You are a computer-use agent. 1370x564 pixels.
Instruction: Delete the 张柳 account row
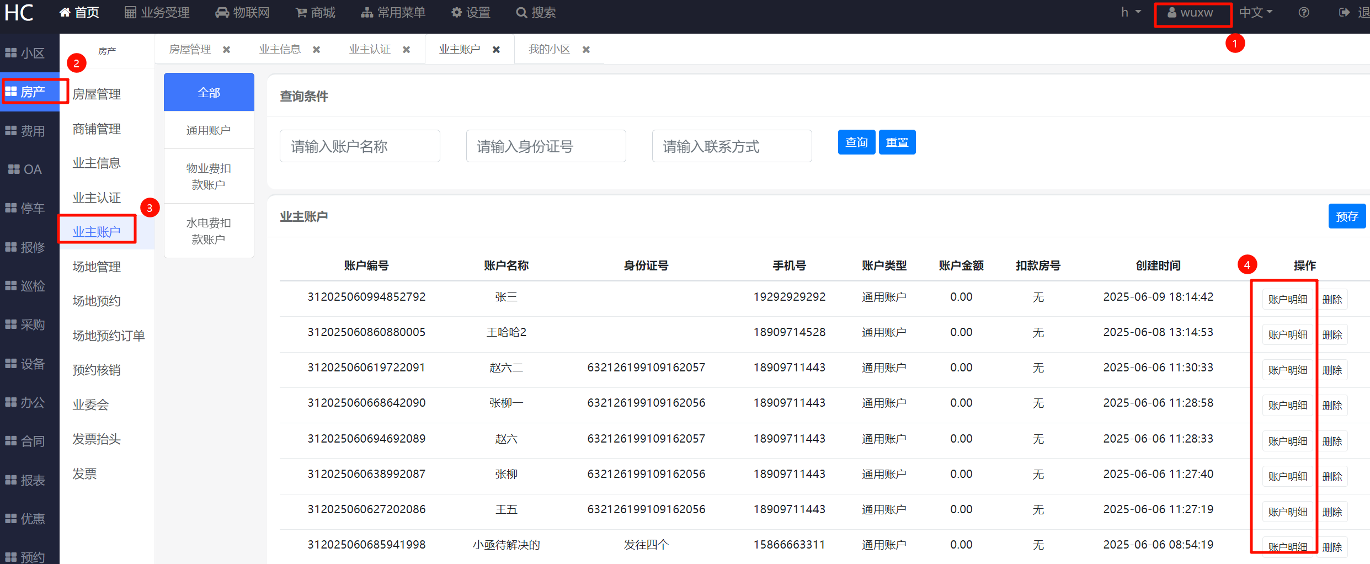tap(1332, 476)
